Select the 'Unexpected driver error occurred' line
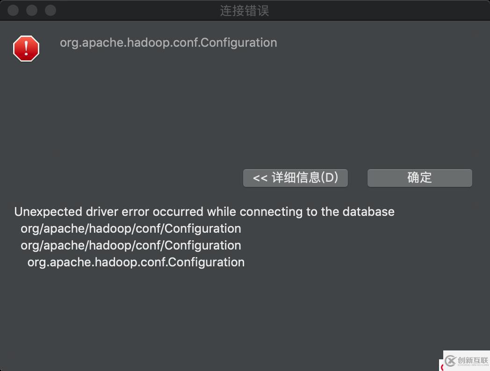Image resolution: width=490 pixels, height=371 pixels. coord(204,212)
